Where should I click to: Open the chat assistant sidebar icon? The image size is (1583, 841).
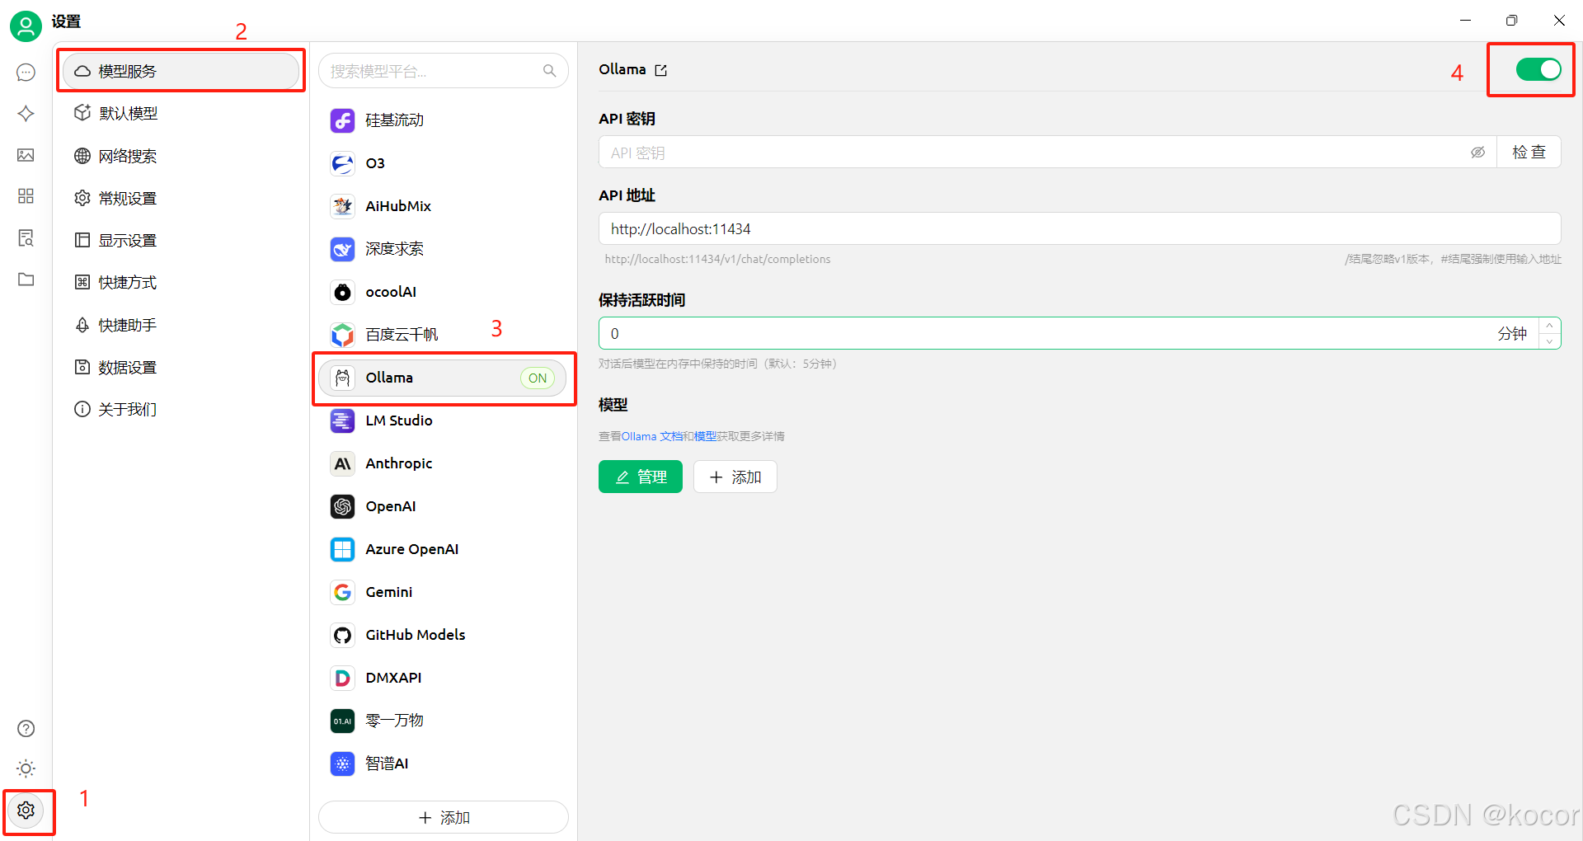tap(26, 73)
